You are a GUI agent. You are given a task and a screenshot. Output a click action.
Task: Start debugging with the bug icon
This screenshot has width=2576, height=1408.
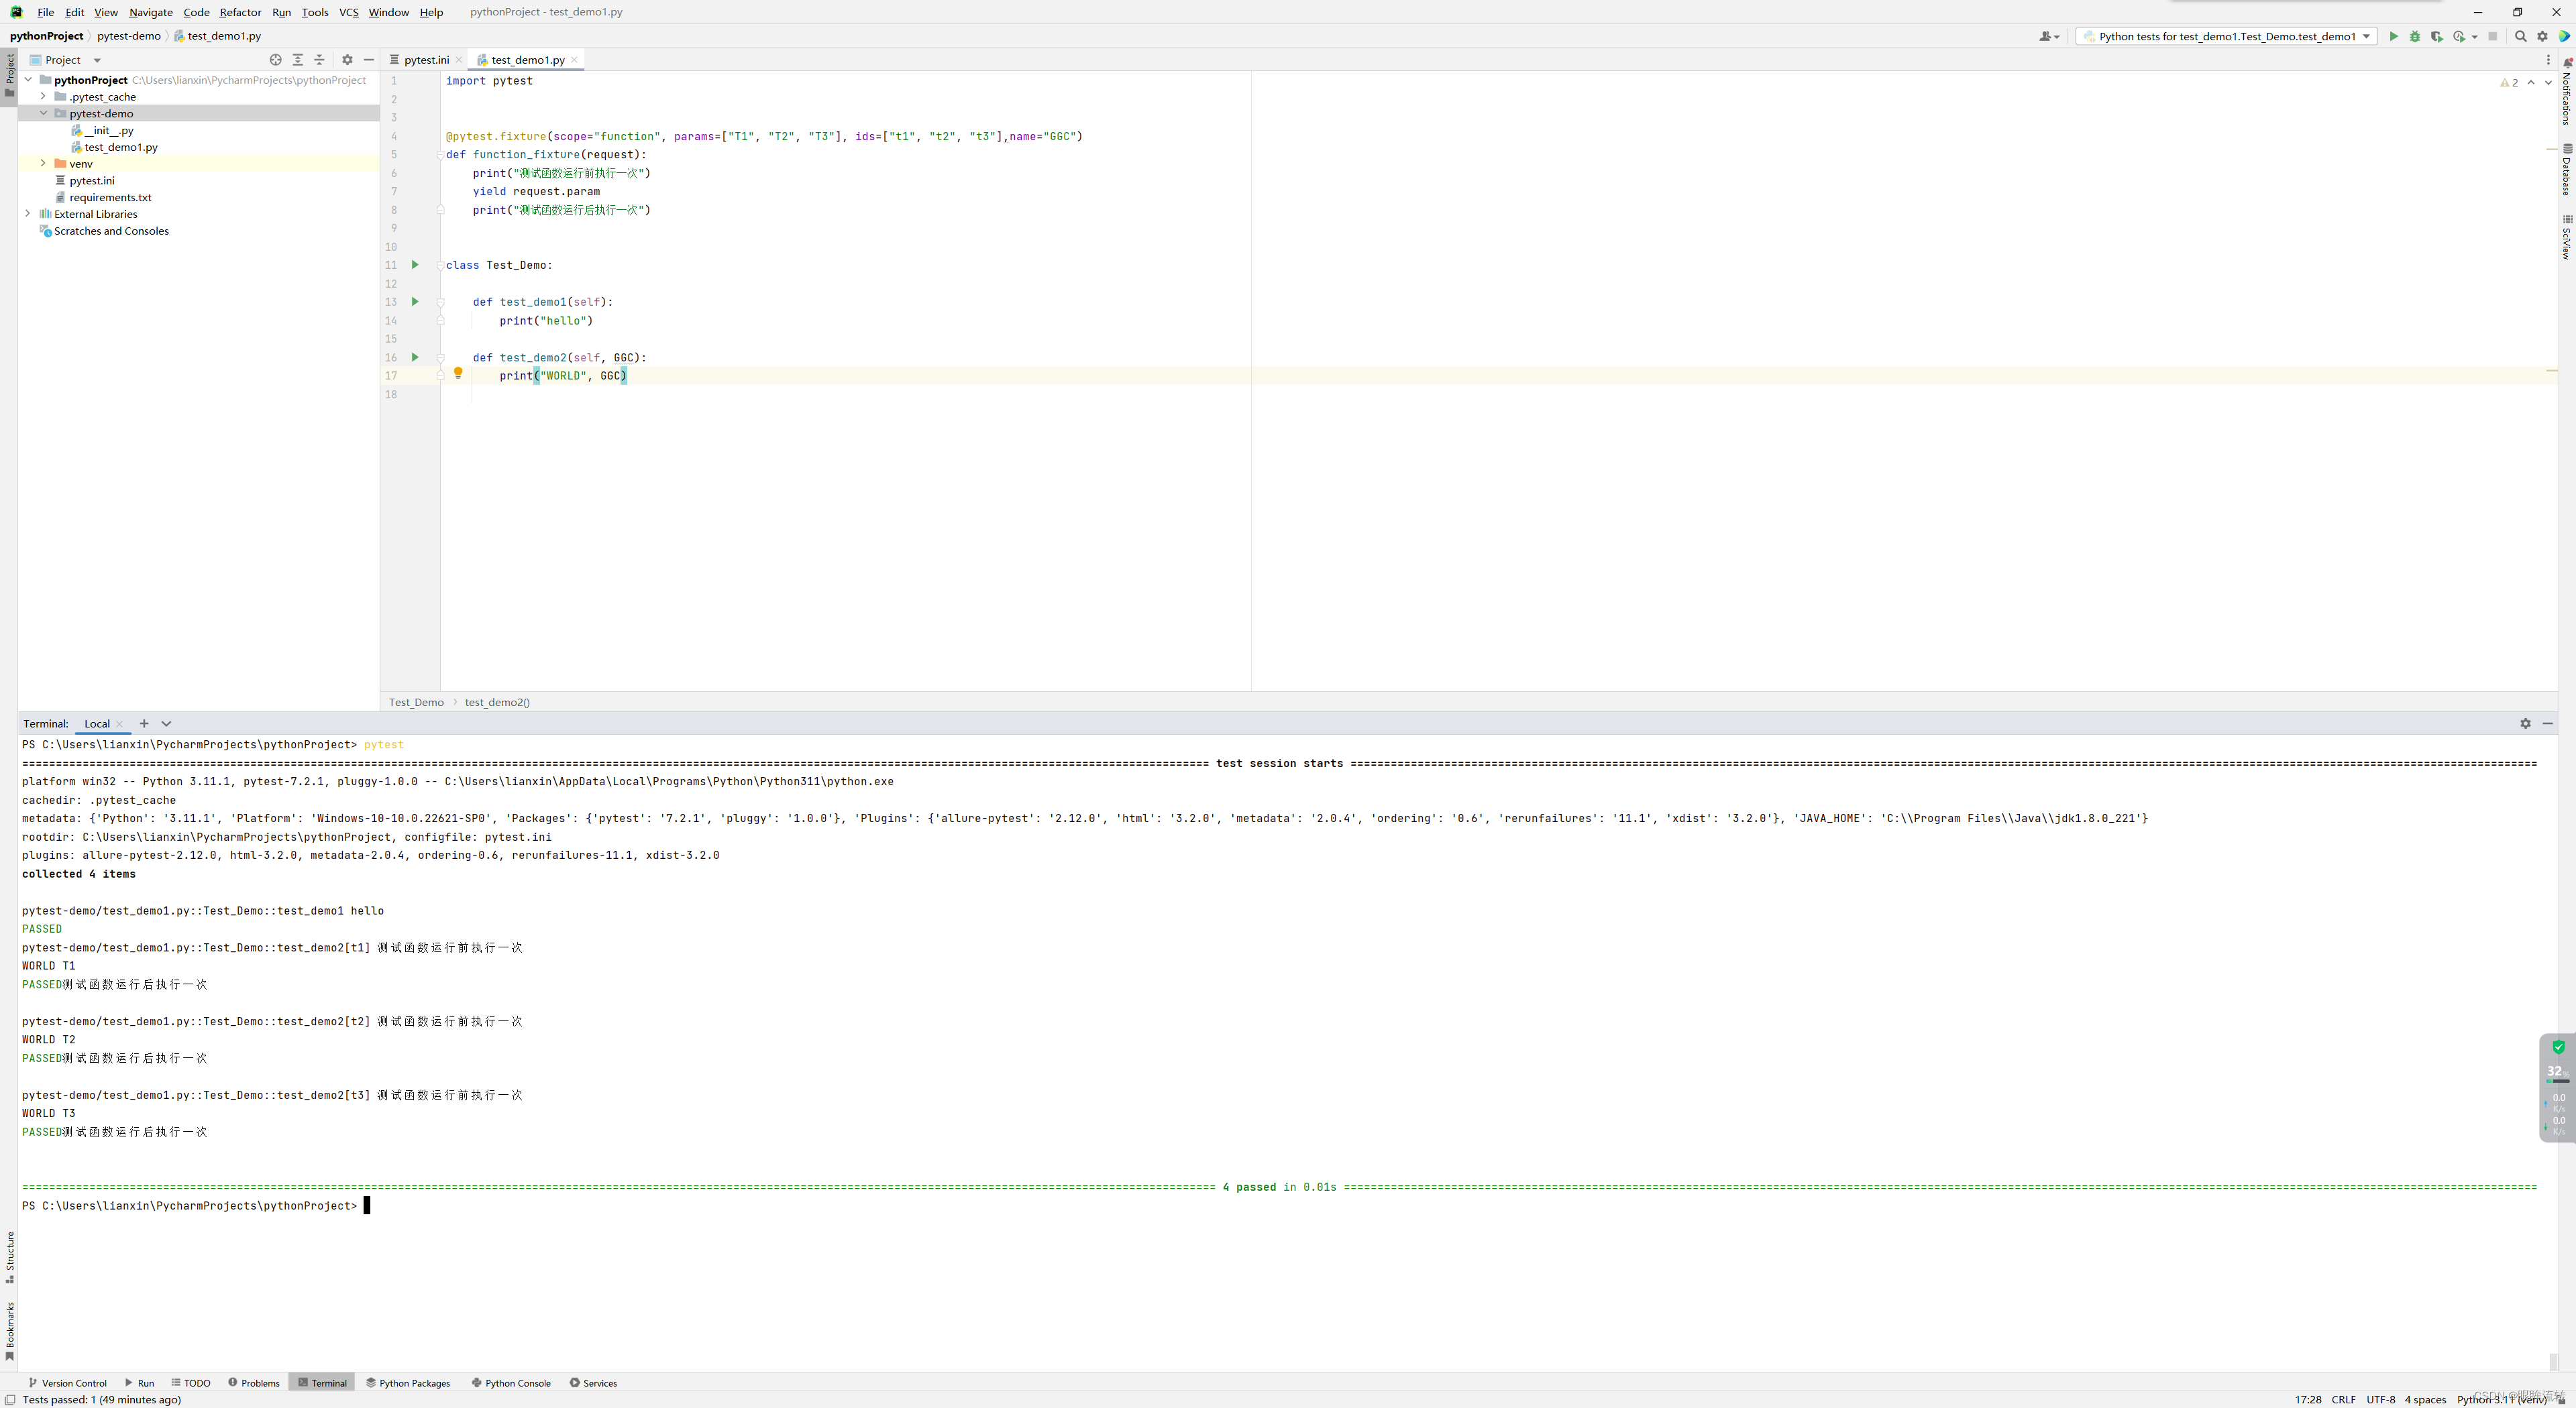2415,36
